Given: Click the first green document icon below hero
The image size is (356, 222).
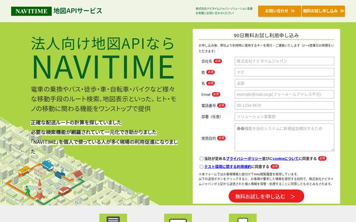Looking at the screenshot, I should click(113, 218).
